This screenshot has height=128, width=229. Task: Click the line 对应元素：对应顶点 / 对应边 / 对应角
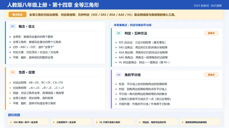point(35,52)
